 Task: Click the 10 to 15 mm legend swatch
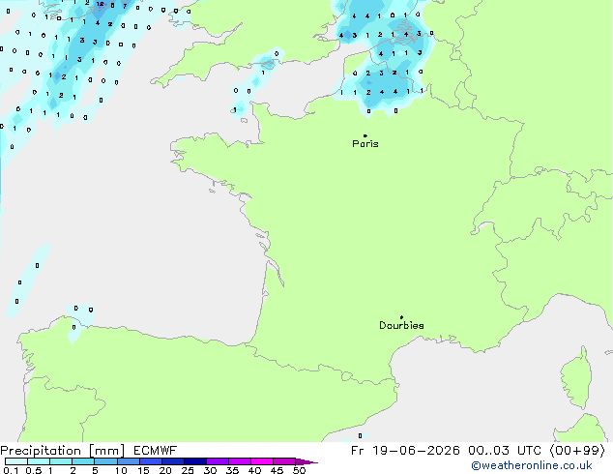(128, 461)
